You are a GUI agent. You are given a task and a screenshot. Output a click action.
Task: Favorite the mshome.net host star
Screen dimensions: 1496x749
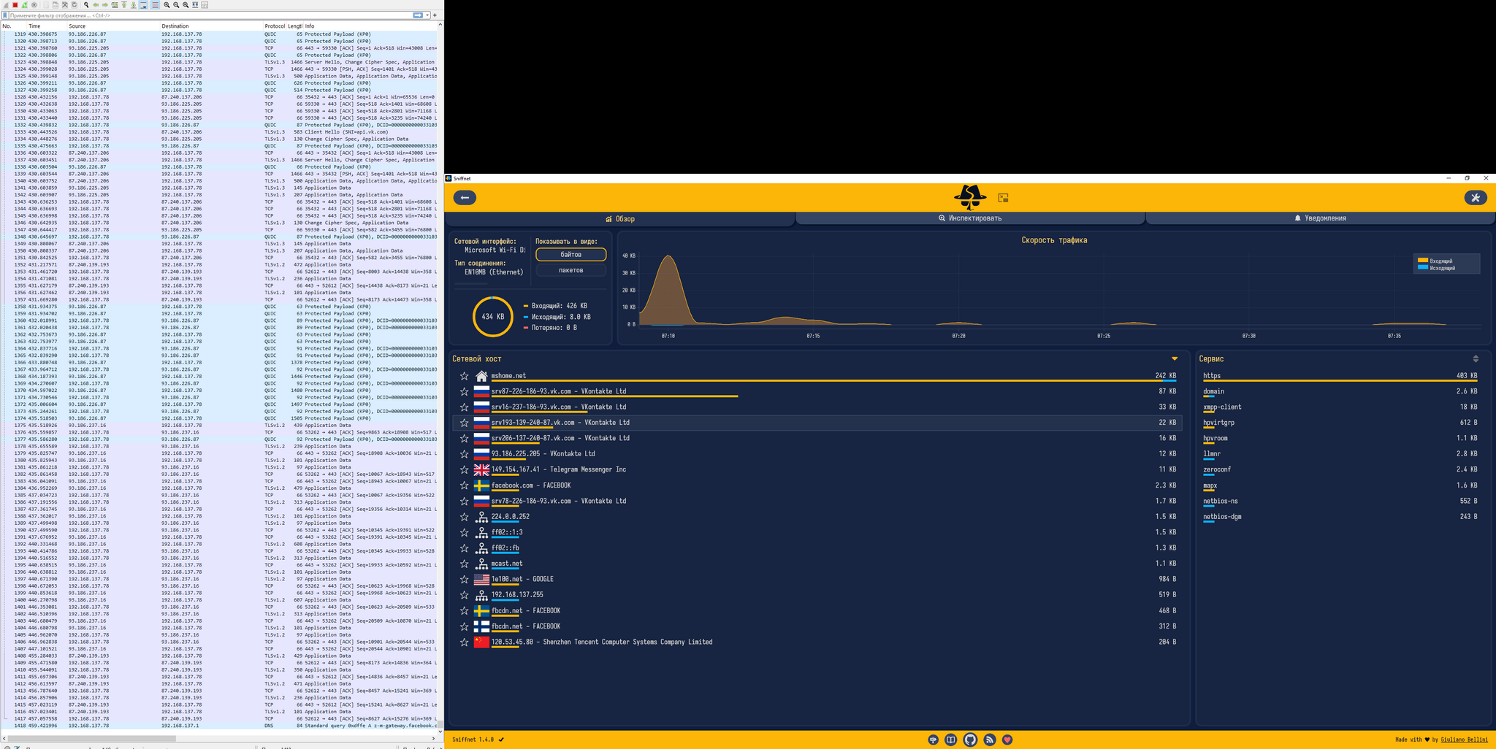[464, 376]
